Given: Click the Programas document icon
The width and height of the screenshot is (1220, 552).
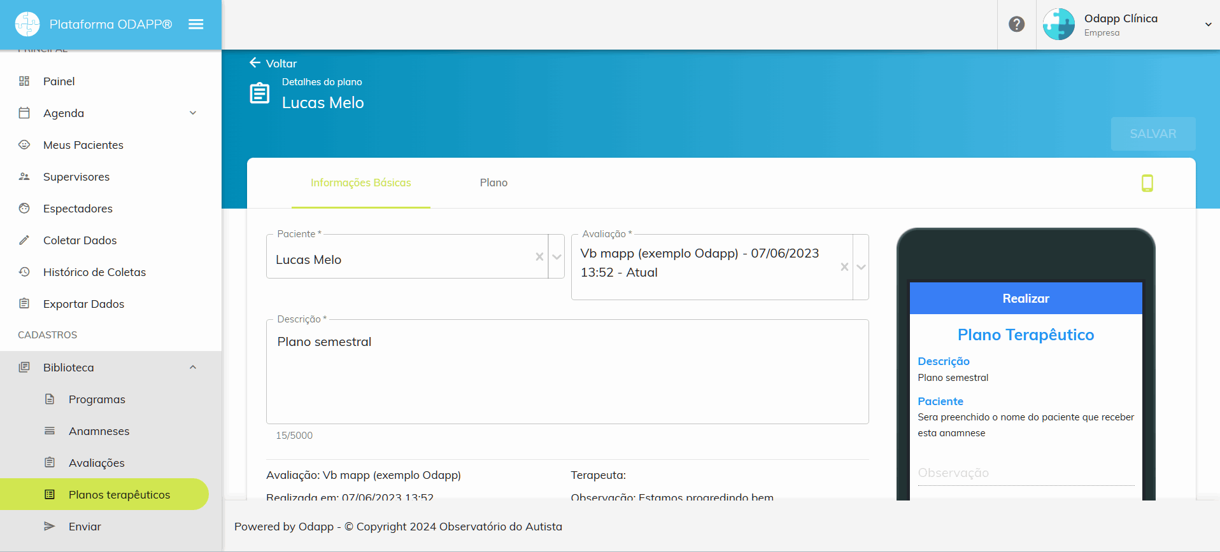Looking at the screenshot, I should (x=50, y=399).
